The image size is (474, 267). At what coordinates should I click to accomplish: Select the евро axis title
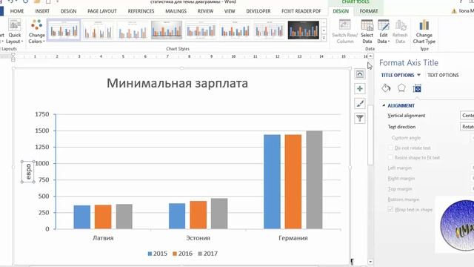(x=28, y=171)
